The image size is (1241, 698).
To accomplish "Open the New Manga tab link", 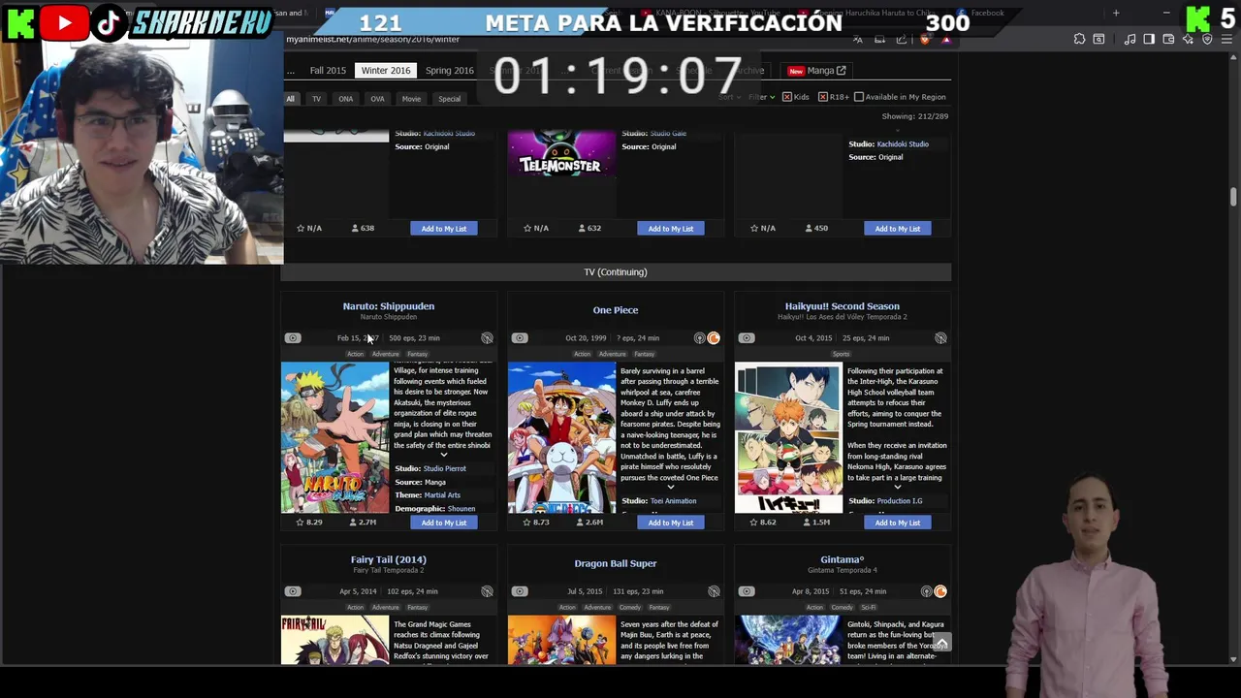I will pos(817,71).
